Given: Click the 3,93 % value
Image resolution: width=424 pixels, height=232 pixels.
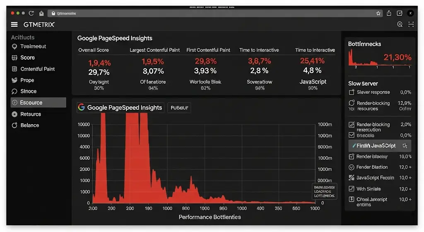Looking at the screenshot, I should tap(205, 71).
